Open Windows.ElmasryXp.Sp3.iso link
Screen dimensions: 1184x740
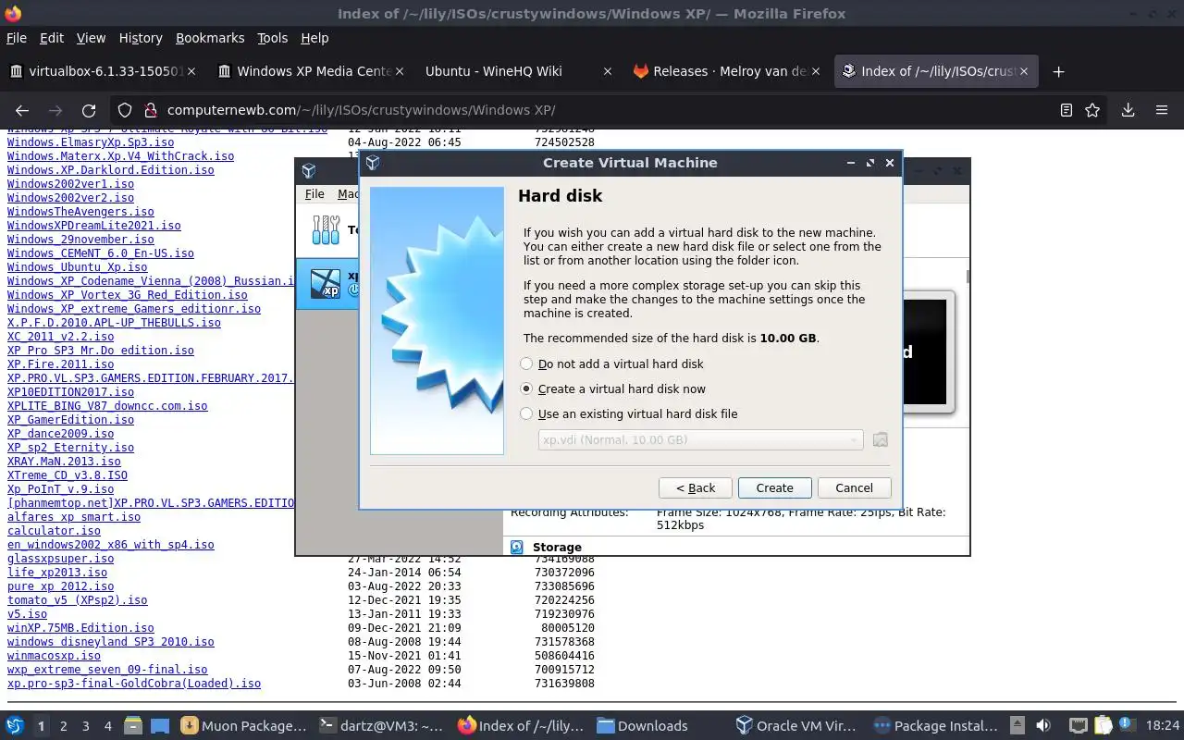click(x=91, y=142)
